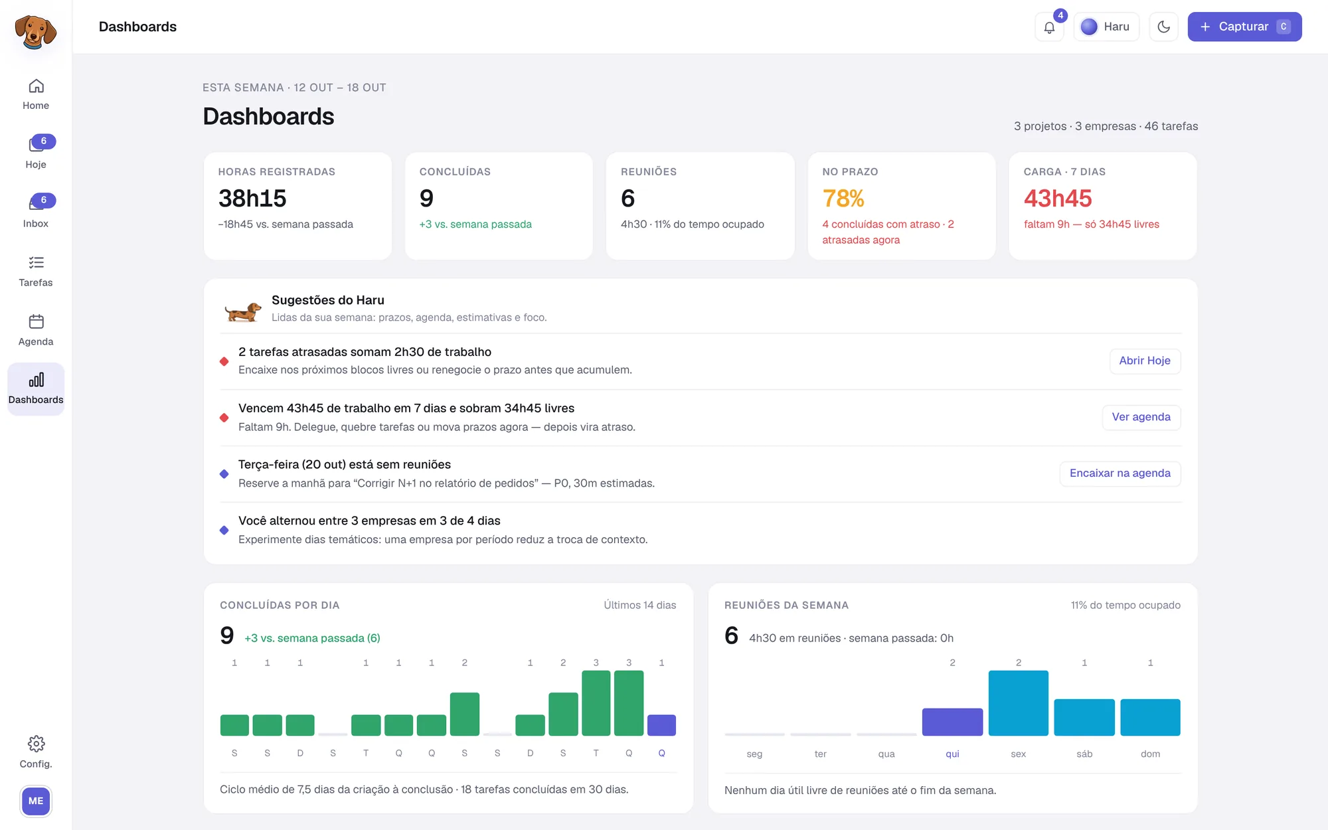Open Hoje in the sidebar
The image size is (1328, 830).
click(36, 153)
